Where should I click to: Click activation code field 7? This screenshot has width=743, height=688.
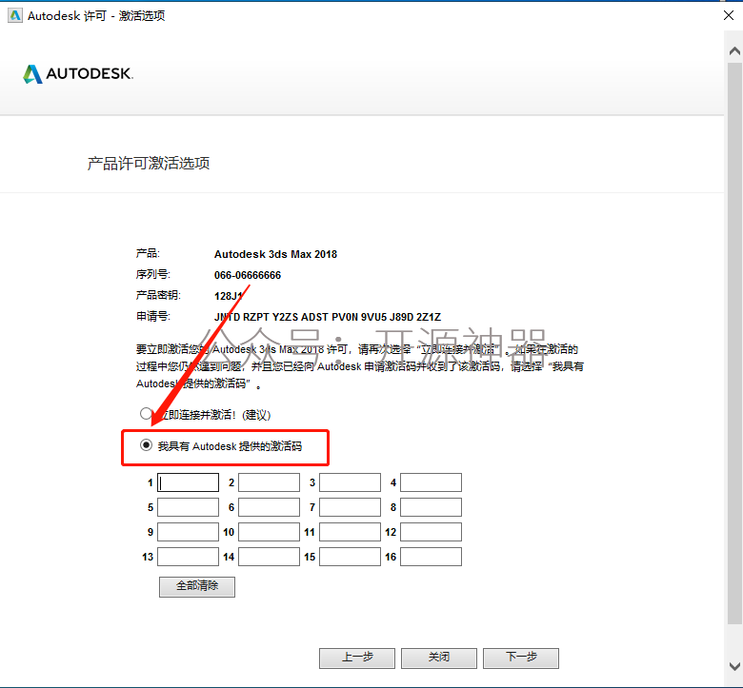click(x=351, y=507)
